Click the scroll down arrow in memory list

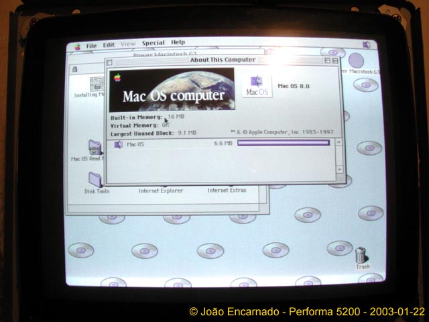pos(340,169)
